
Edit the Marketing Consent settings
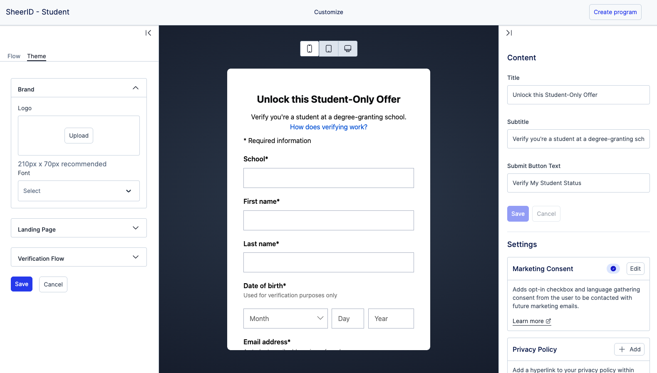pyautogui.click(x=635, y=269)
